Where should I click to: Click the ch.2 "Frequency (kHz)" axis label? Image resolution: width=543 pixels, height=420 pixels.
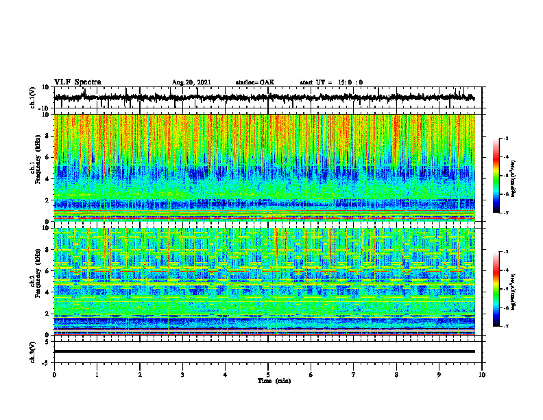pos(38,273)
